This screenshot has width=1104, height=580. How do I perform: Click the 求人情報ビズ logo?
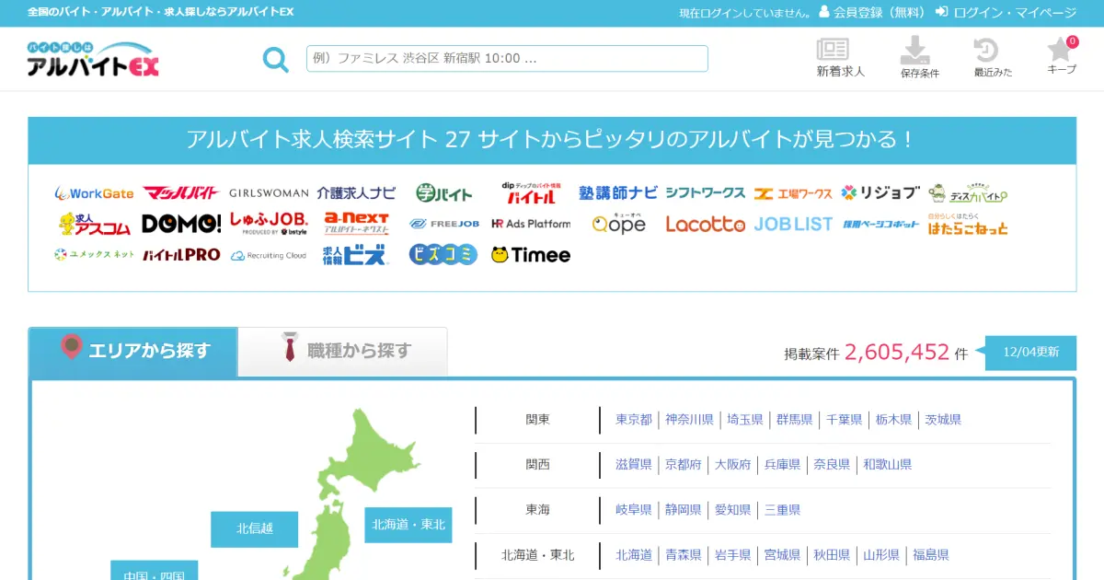[356, 254]
